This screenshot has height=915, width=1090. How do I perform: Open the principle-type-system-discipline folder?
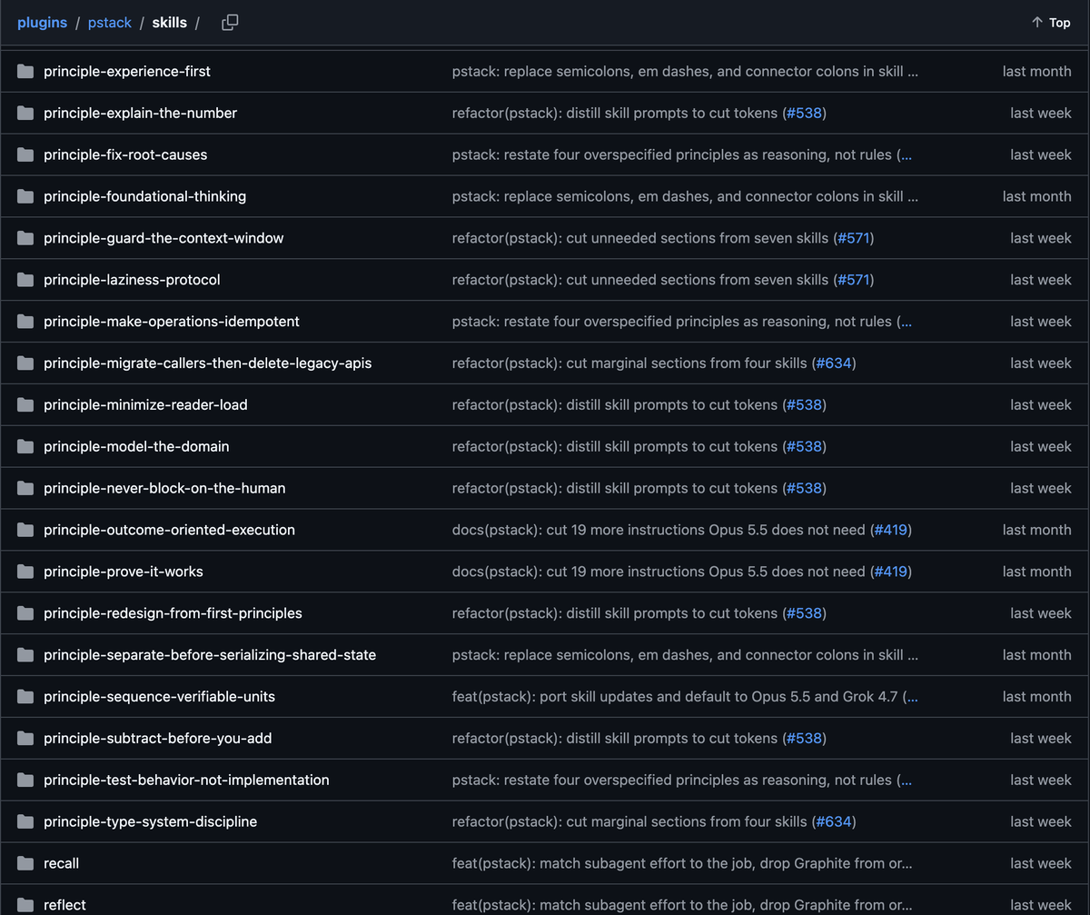(150, 821)
